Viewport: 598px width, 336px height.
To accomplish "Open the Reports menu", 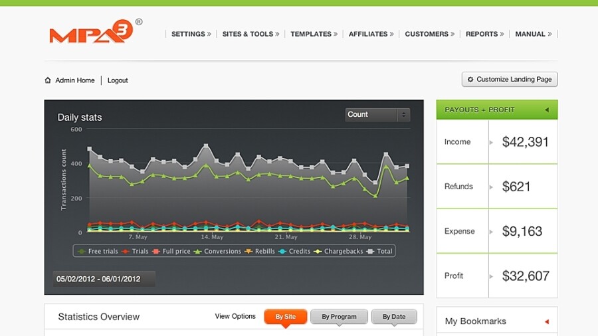I will (x=484, y=34).
